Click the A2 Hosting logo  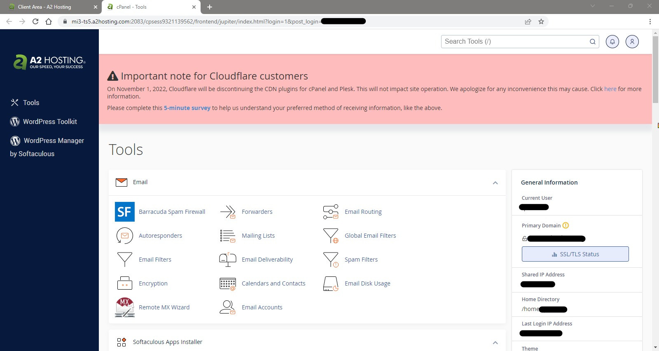coord(49,62)
